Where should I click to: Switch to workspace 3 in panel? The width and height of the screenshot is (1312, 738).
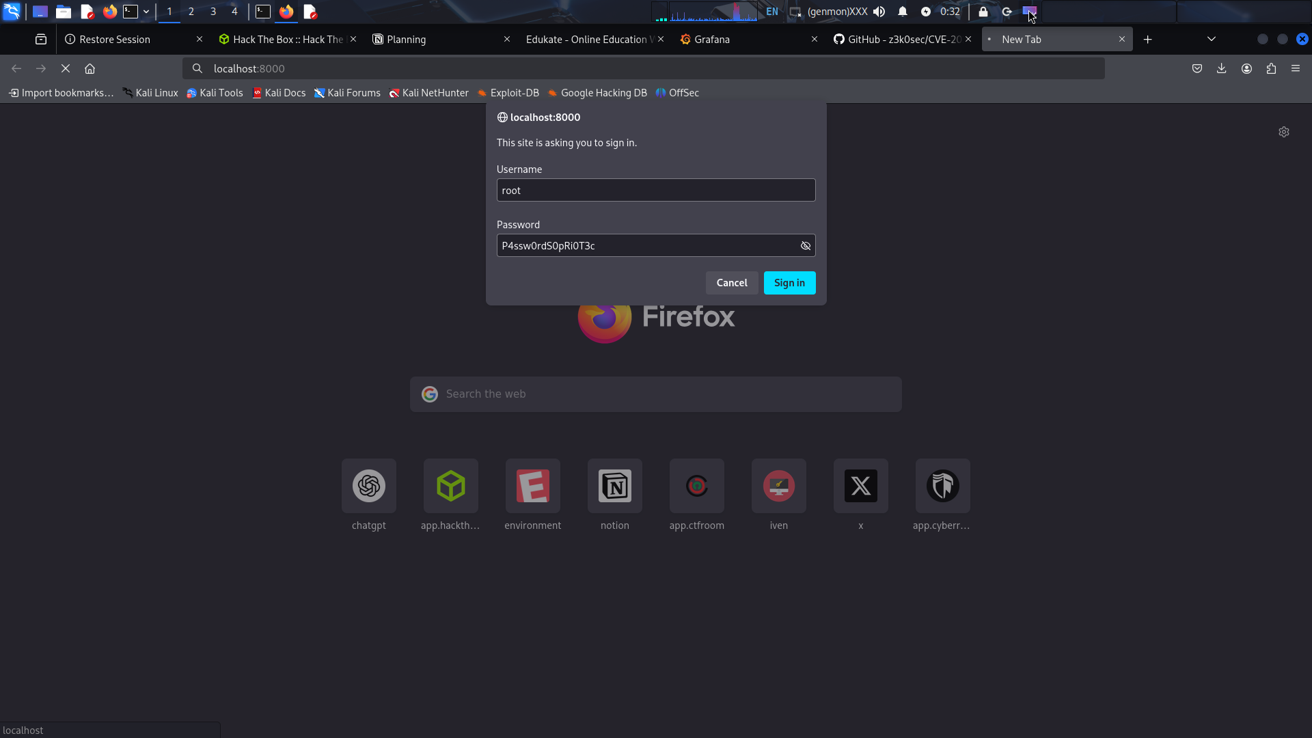(213, 12)
